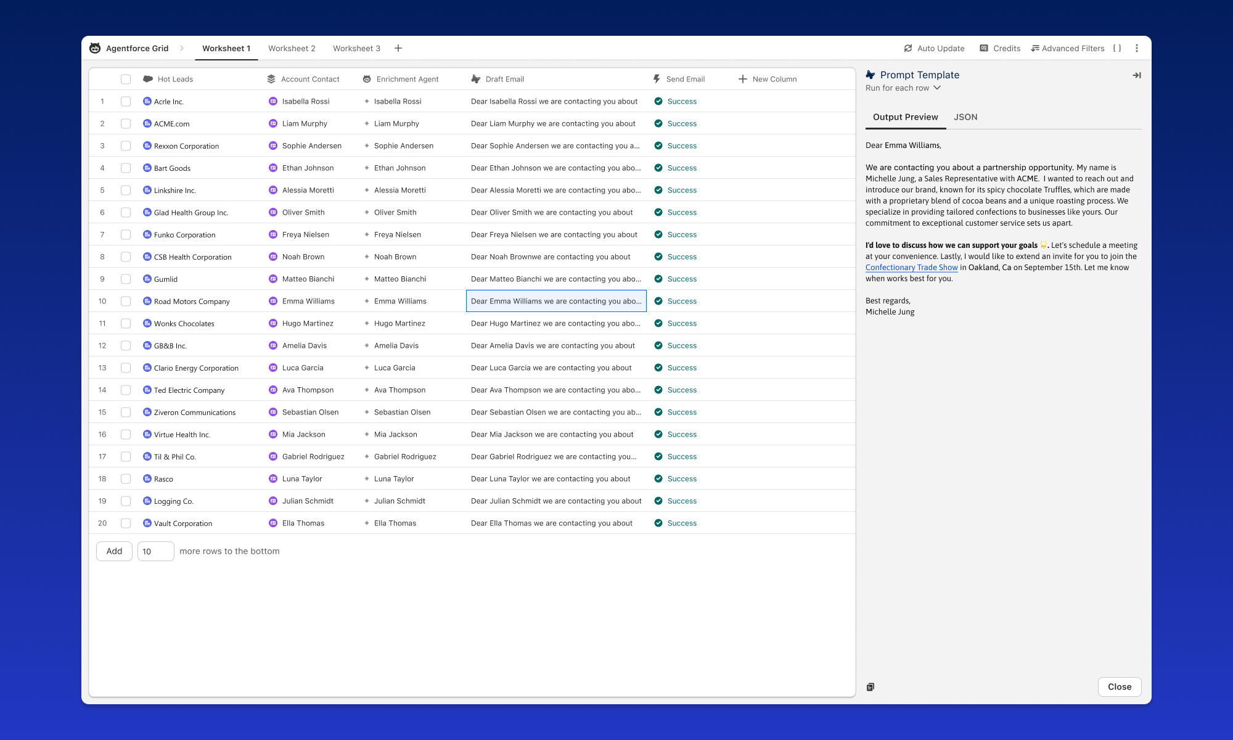Check the select-all header checkbox
Screen dimensions: 1233x740
pos(126,79)
